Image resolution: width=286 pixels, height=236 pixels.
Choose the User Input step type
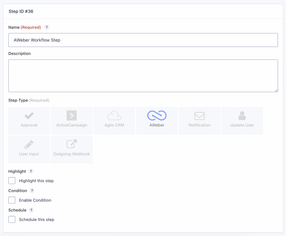click(29, 149)
